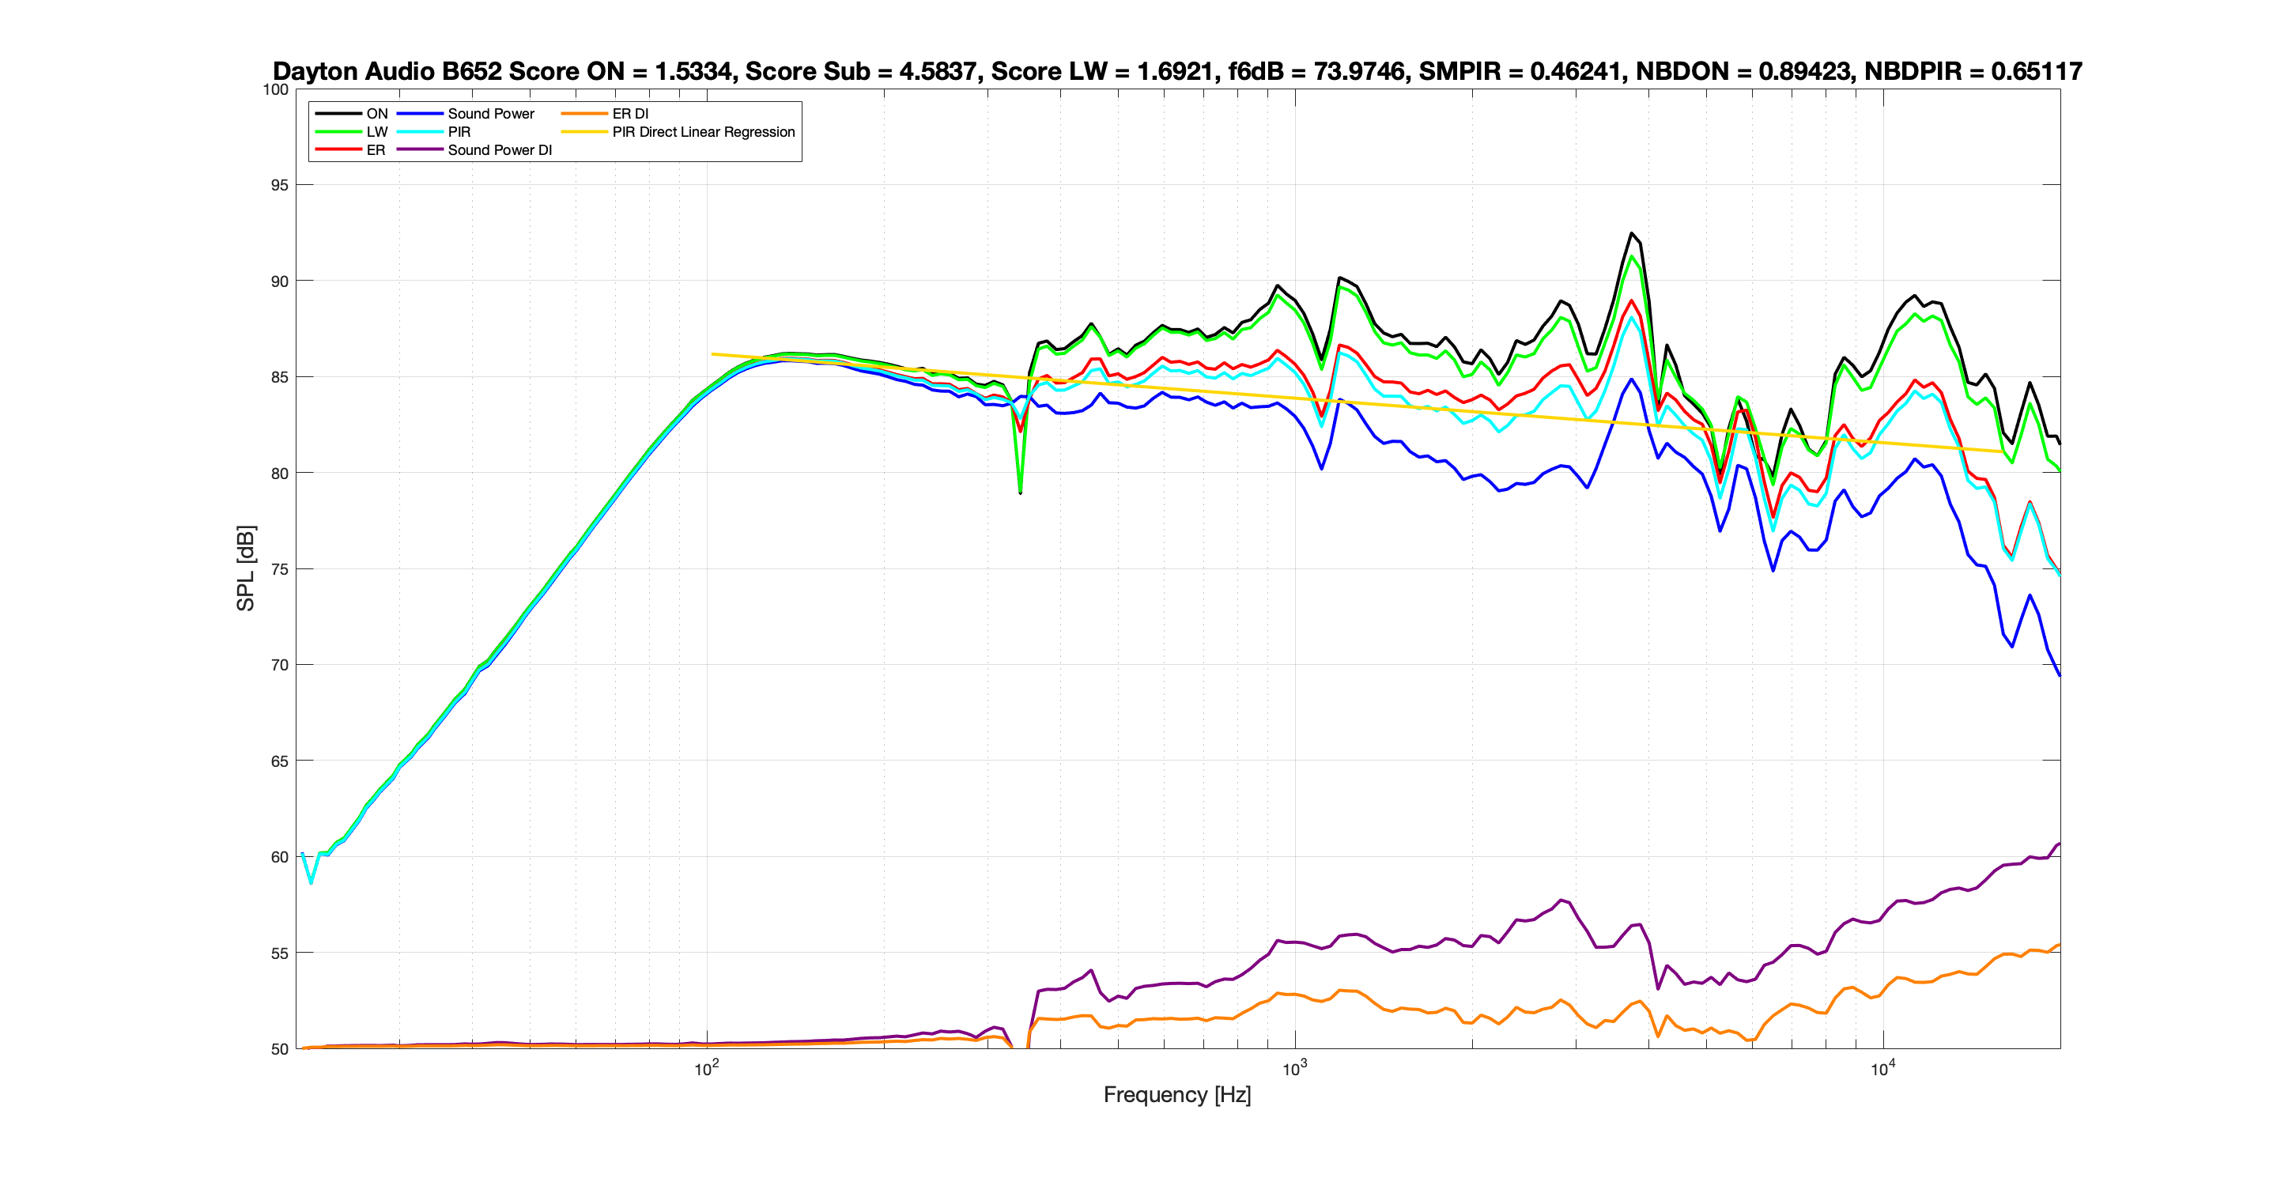Viewport: 2277px width, 1178px height.
Task: Click the orange ER DI legend line sample
Action: click(583, 113)
